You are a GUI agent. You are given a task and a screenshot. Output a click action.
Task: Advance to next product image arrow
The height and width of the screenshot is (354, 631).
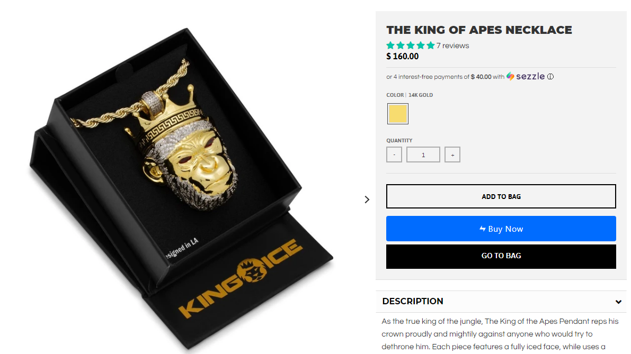367,199
